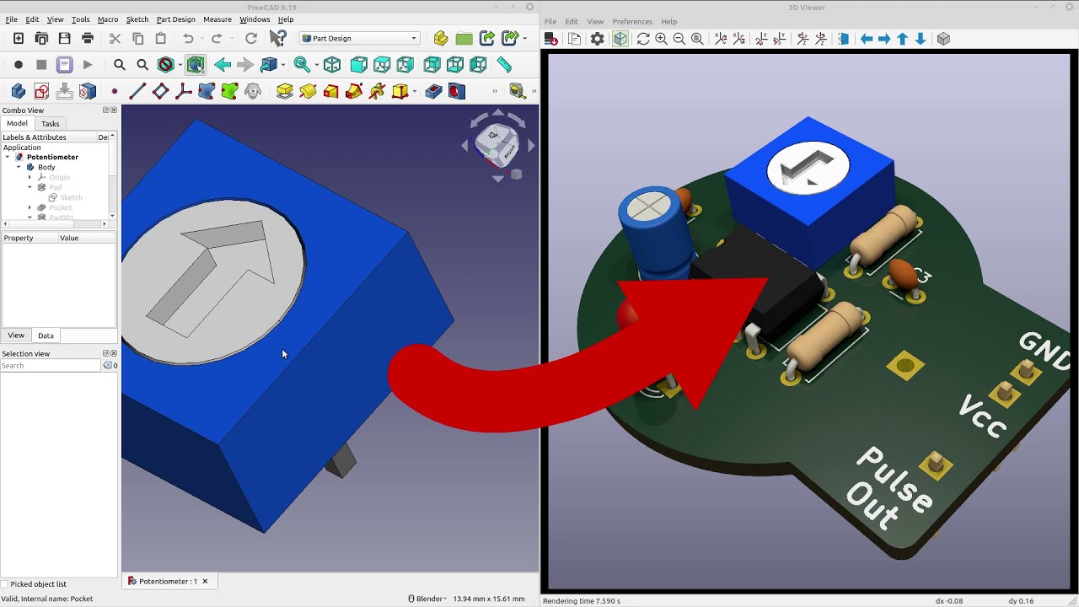Collapse the Body tree node
The height and width of the screenshot is (607, 1079).
[x=19, y=167]
